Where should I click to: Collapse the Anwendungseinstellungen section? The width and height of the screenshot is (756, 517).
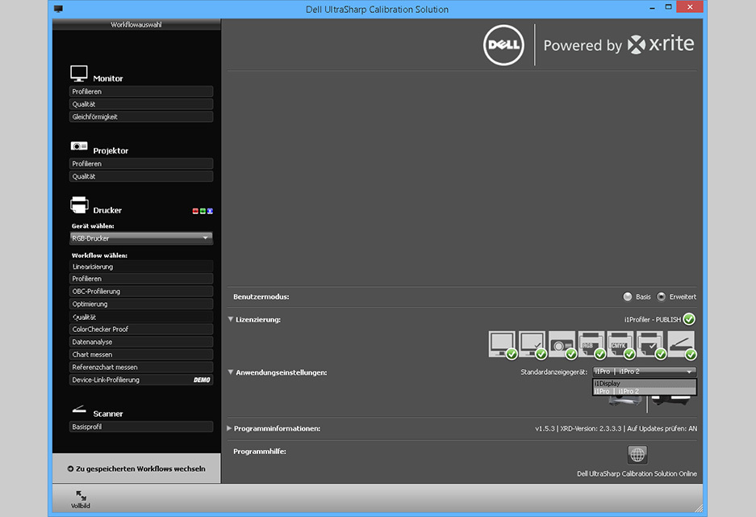[231, 372]
